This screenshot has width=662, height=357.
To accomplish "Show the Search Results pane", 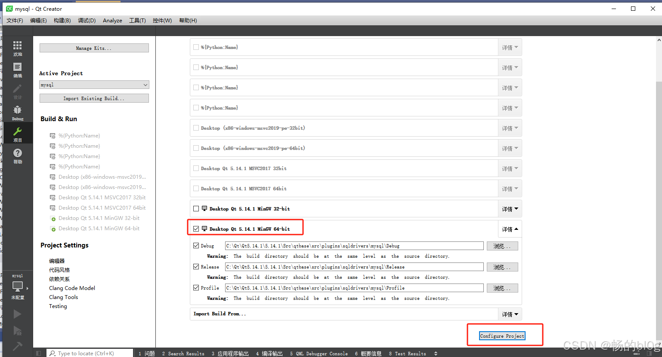I will 183,354.
